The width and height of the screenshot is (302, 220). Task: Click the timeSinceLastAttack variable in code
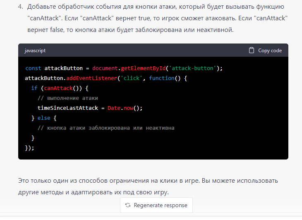coord(68,108)
